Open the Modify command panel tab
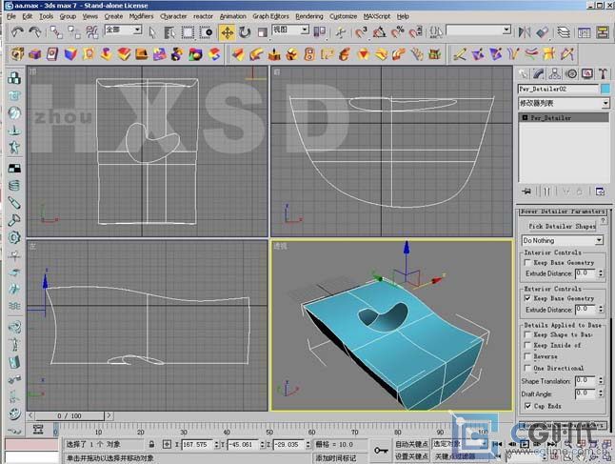 coord(539,73)
